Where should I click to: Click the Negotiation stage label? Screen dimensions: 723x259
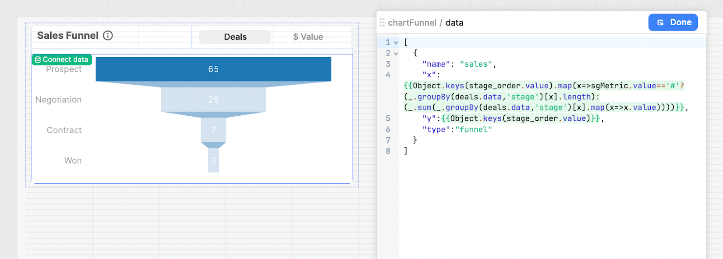tap(59, 100)
